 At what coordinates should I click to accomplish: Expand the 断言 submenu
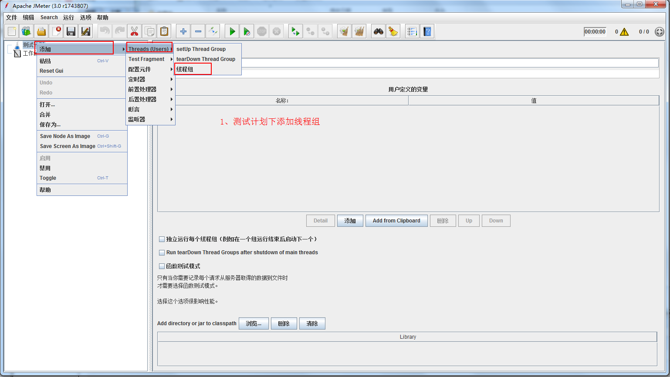150,109
